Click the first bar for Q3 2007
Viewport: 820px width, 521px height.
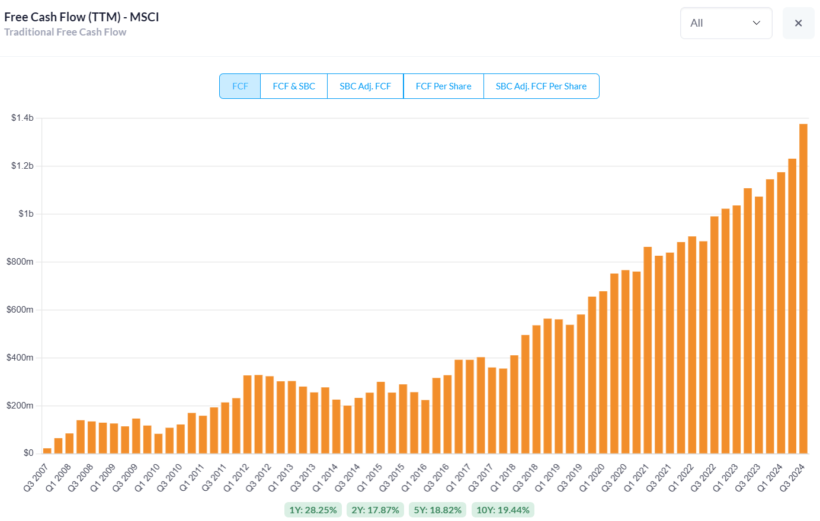(x=47, y=451)
